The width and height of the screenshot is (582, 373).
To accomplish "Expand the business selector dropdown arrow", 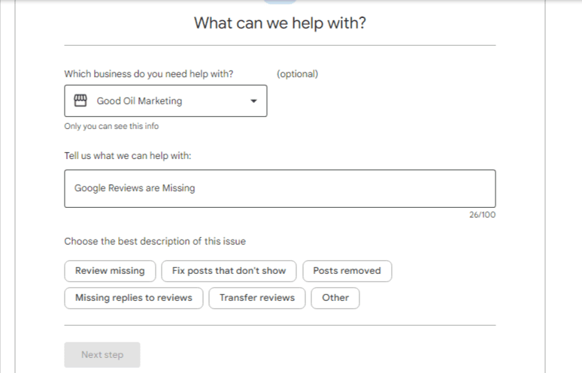I will (253, 101).
